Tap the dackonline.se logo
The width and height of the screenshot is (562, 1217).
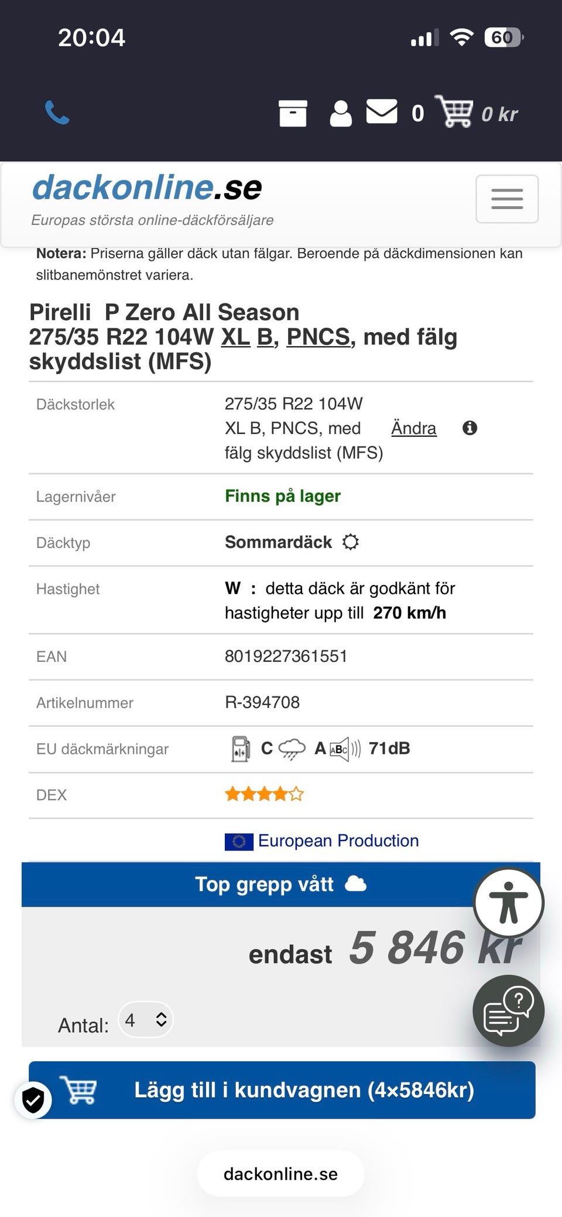tap(147, 188)
